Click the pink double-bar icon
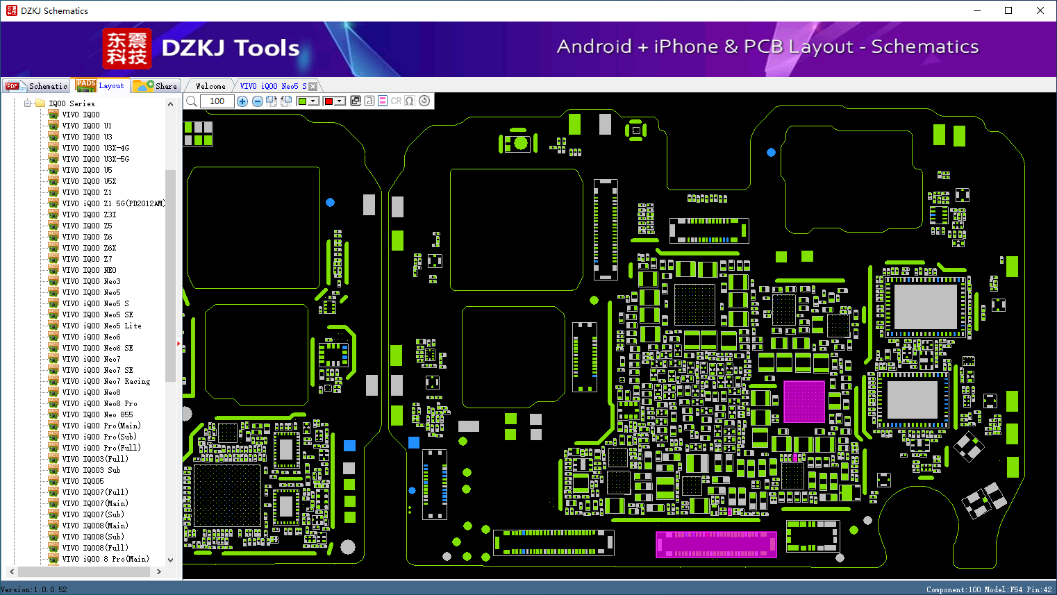This screenshot has height=595, width=1057. coord(383,101)
